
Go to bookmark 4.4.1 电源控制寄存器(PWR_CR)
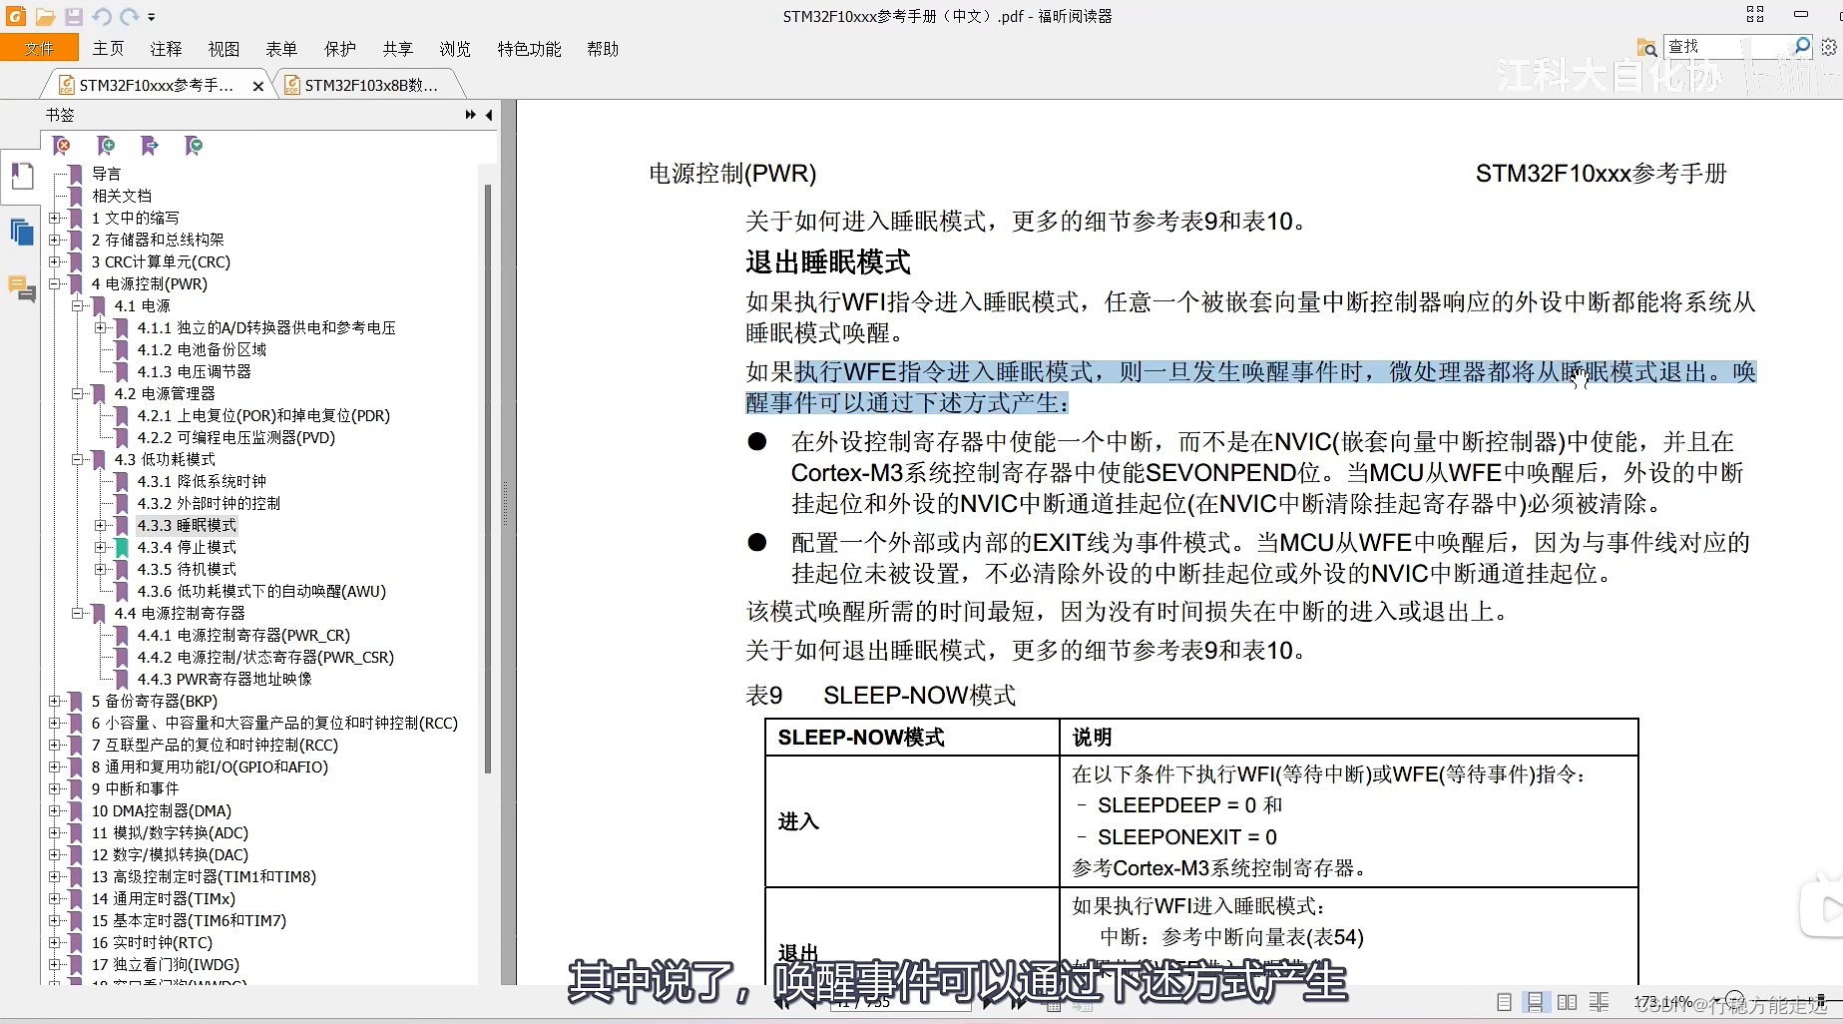pos(243,635)
